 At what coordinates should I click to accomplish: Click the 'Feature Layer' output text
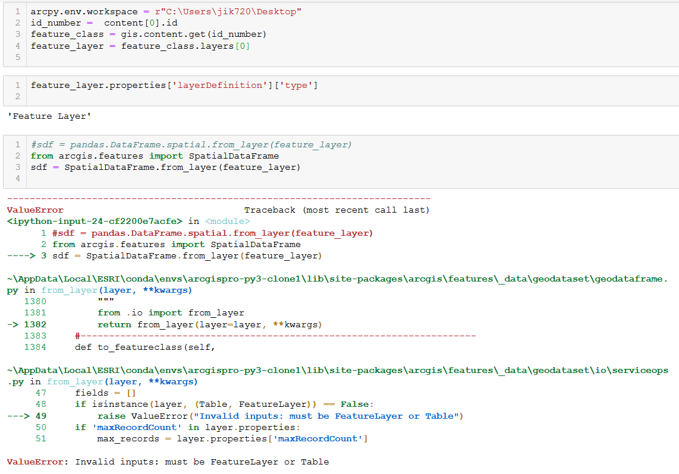coord(49,116)
